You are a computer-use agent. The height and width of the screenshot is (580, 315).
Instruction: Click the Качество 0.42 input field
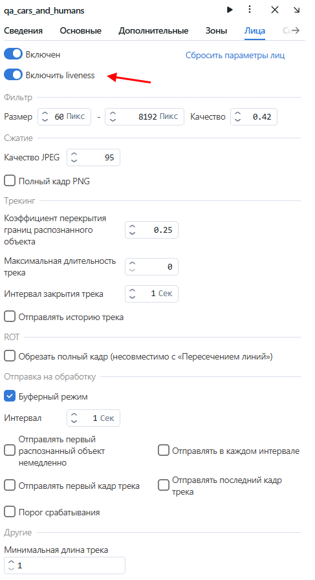tap(254, 117)
